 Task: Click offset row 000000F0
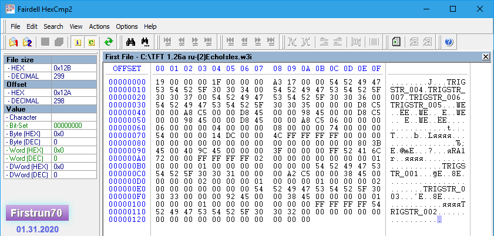coord(127,196)
